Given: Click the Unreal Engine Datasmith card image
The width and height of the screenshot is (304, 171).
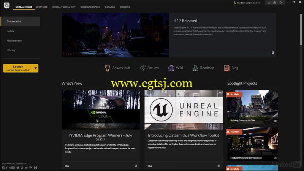Looking at the screenshot, I should 184,110.
